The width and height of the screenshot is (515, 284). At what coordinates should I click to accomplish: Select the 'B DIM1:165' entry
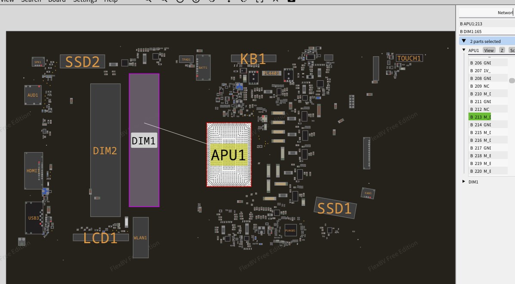coord(487,31)
